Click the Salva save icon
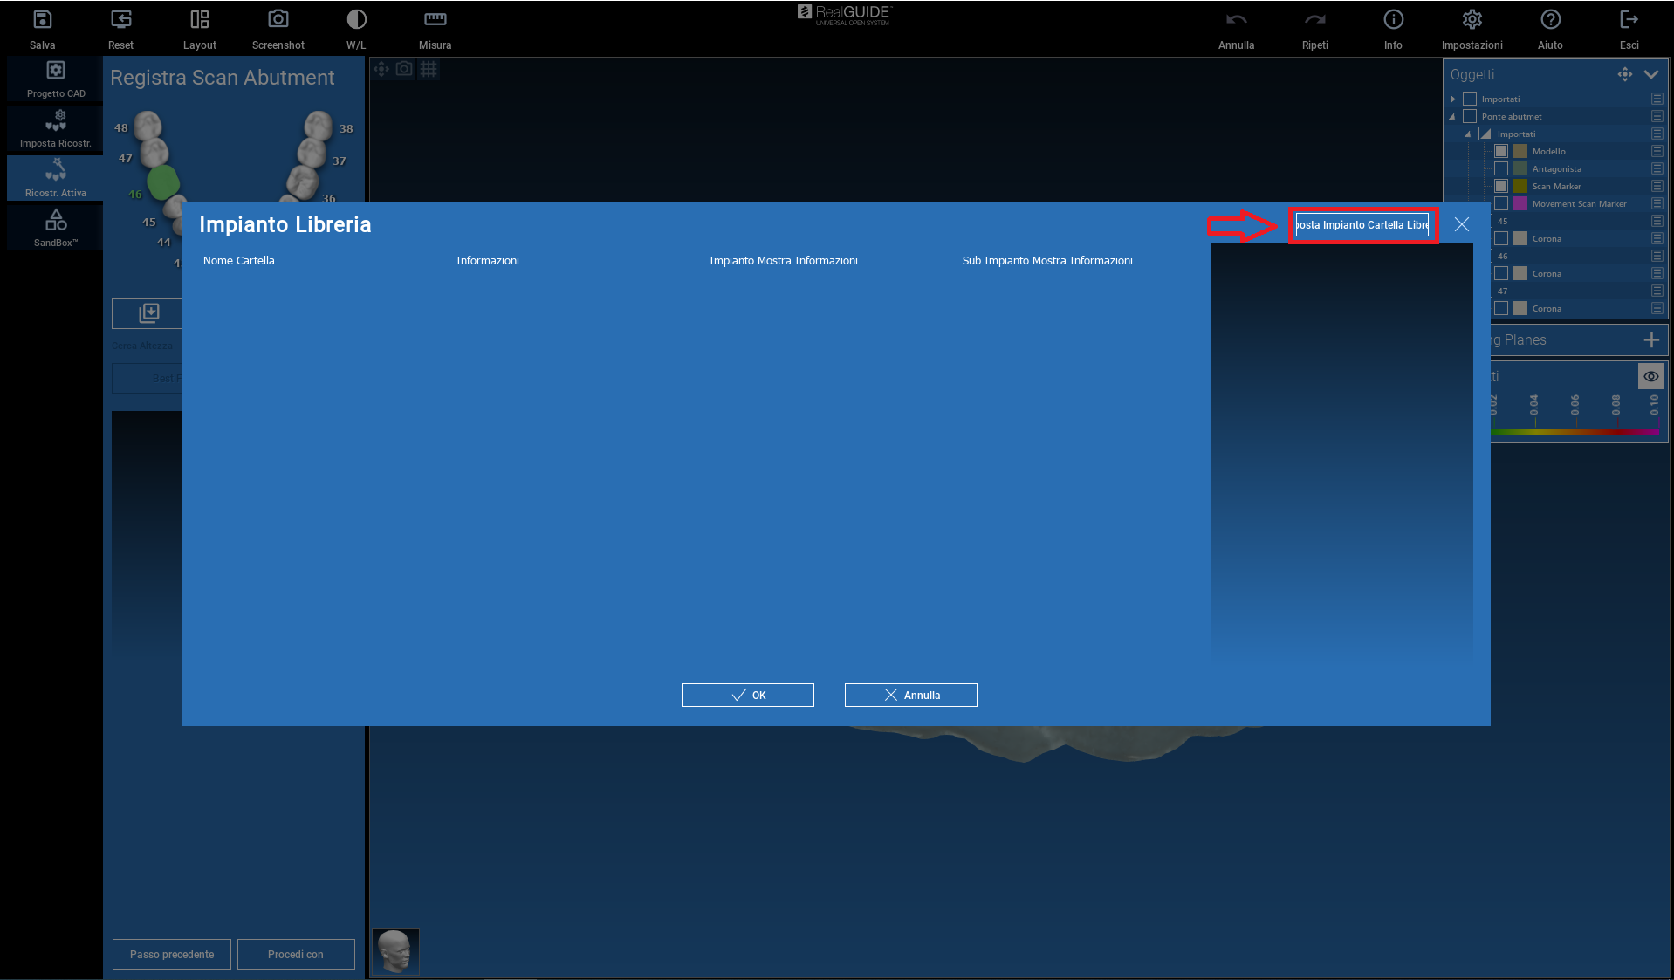Screen dimensions: 1674x980 point(42,20)
